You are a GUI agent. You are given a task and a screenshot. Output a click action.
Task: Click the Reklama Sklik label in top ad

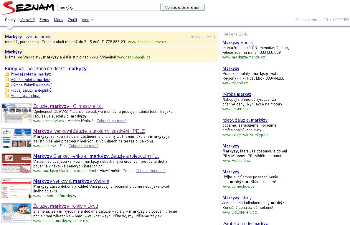[203, 36]
